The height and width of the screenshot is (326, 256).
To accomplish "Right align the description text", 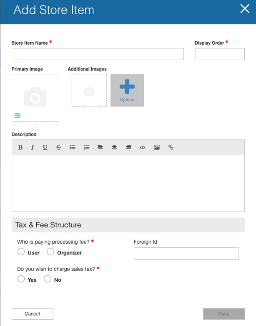I will [128, 148].
